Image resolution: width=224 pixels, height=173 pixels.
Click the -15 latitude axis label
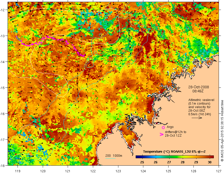click(x=3, y=88)
